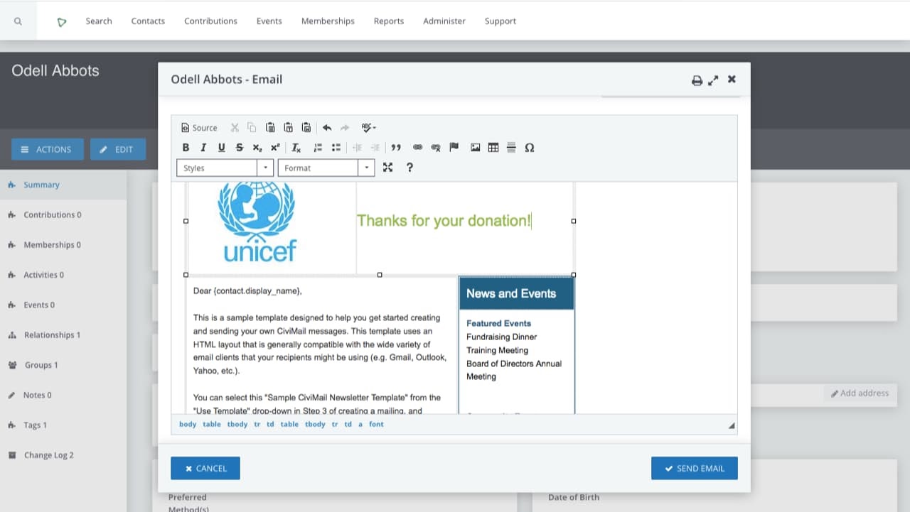The height and width of the screenshot is (512, 910).
Task: Open the Contributions menu
Action: coord(210,21)
